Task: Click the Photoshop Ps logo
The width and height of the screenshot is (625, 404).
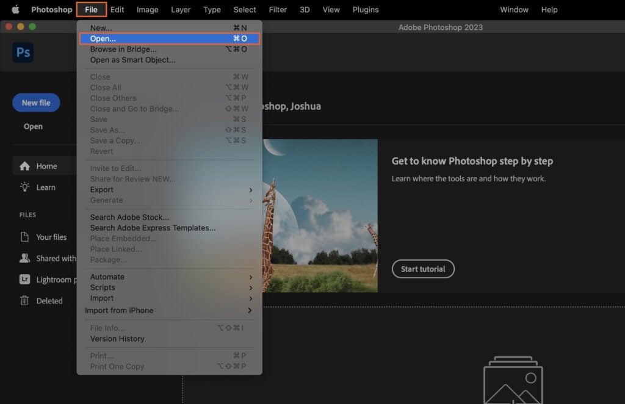Action: point(23,52)
